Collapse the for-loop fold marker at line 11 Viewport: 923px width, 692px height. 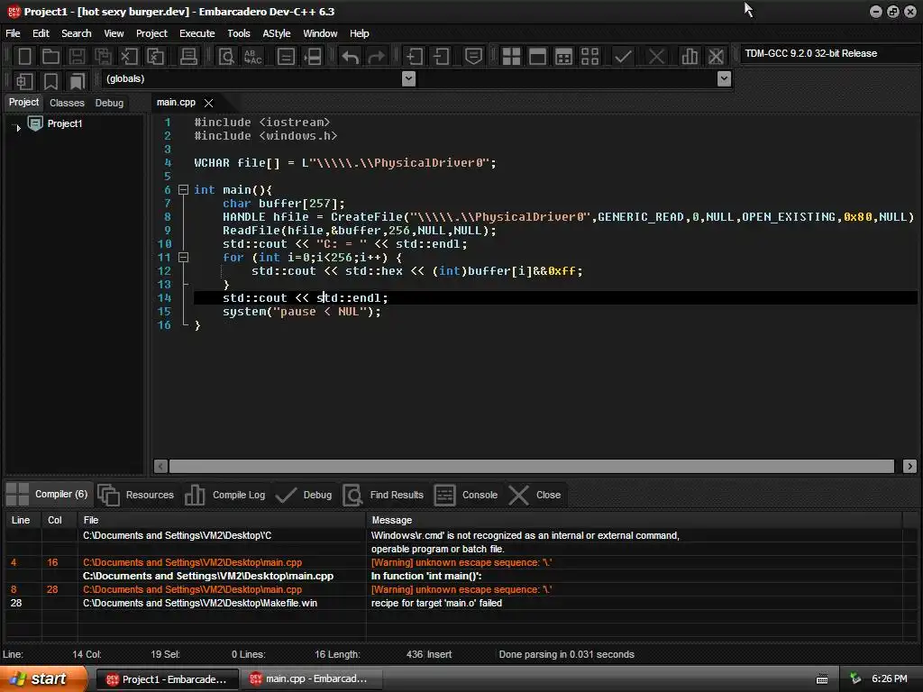[183, 257]
